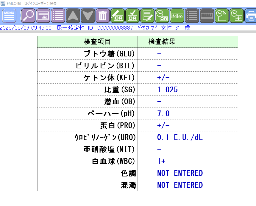Select the 比重(SG) row label
Viewport: 256px width, 206px height.
pos(120,90)
